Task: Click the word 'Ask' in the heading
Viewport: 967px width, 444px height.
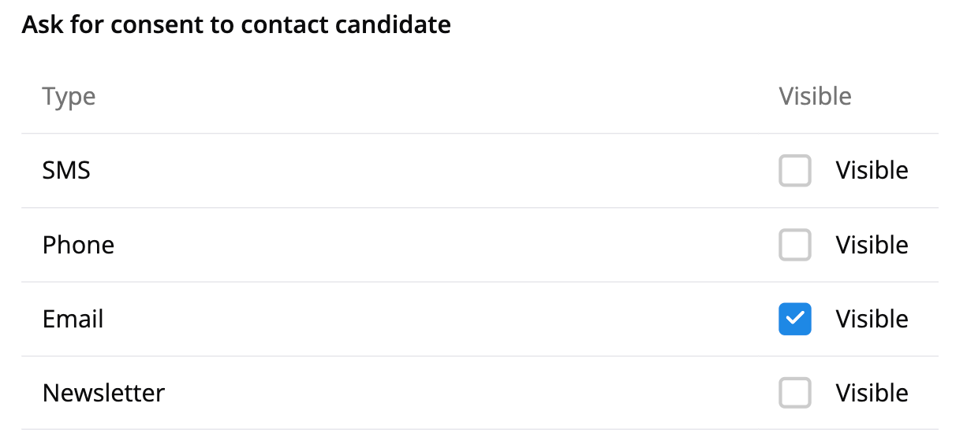Action: tap(41, 25)
